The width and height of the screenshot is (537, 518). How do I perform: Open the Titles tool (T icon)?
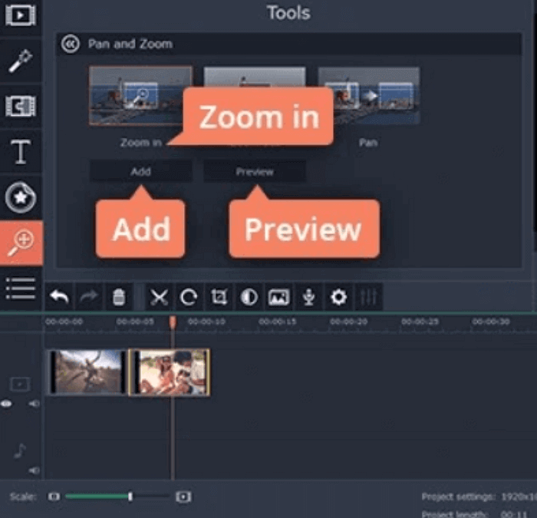pyautogui.click(x=21, y=152)
